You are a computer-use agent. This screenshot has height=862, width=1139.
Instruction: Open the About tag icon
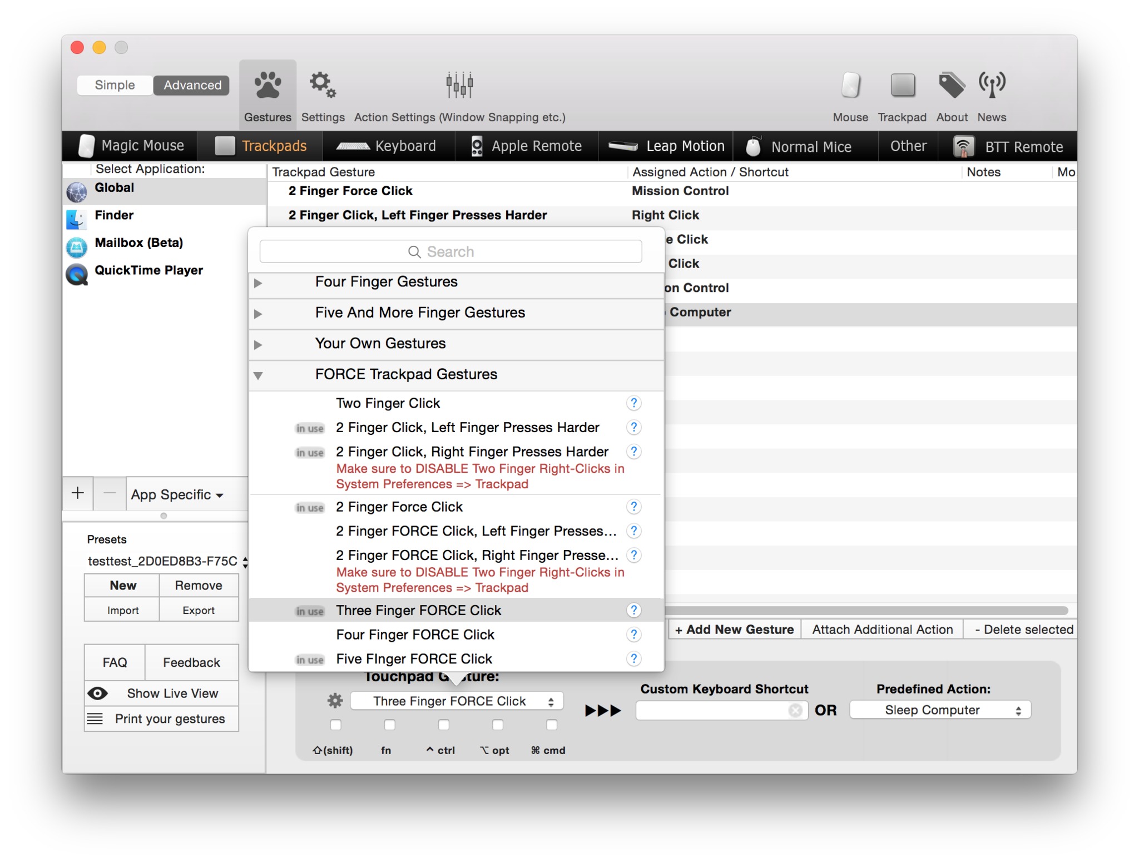(x=952, y=86)
